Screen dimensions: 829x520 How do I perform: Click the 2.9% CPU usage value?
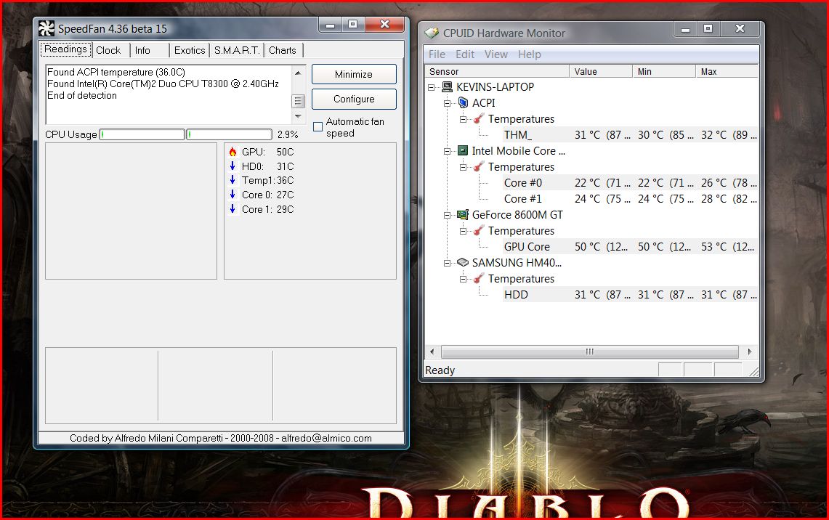point(288,135)
